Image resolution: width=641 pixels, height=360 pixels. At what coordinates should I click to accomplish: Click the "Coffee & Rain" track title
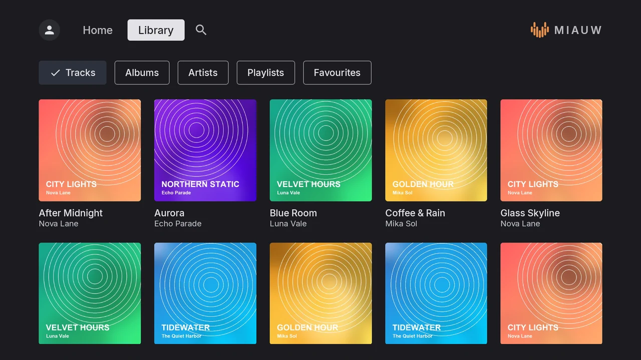coord(415,213)
